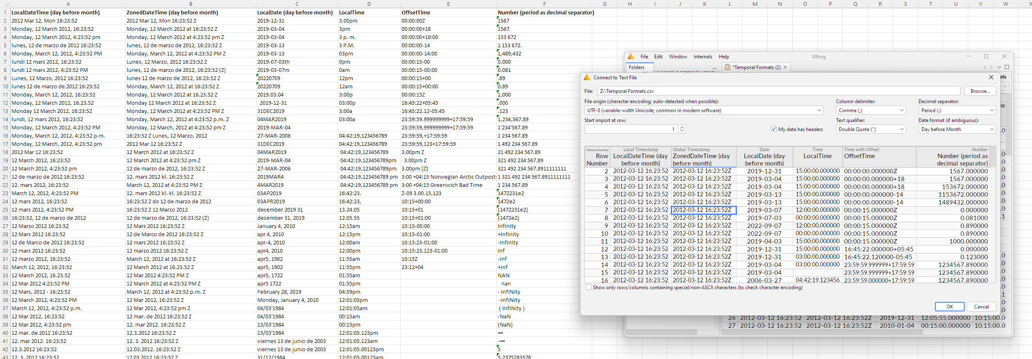The height and width of the screenshot is (359, 1032).
Task: Click the Folders panel horizontal scrollbar
Action: click(661, 331)
